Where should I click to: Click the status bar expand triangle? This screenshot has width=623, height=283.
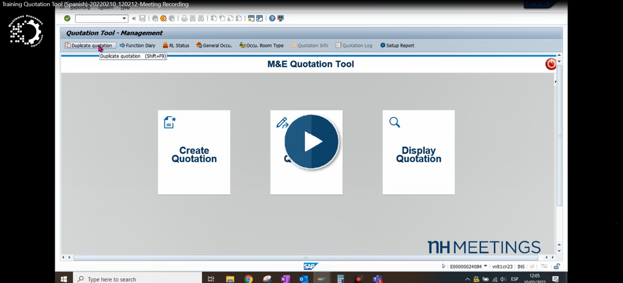click(x=443, y=266)
